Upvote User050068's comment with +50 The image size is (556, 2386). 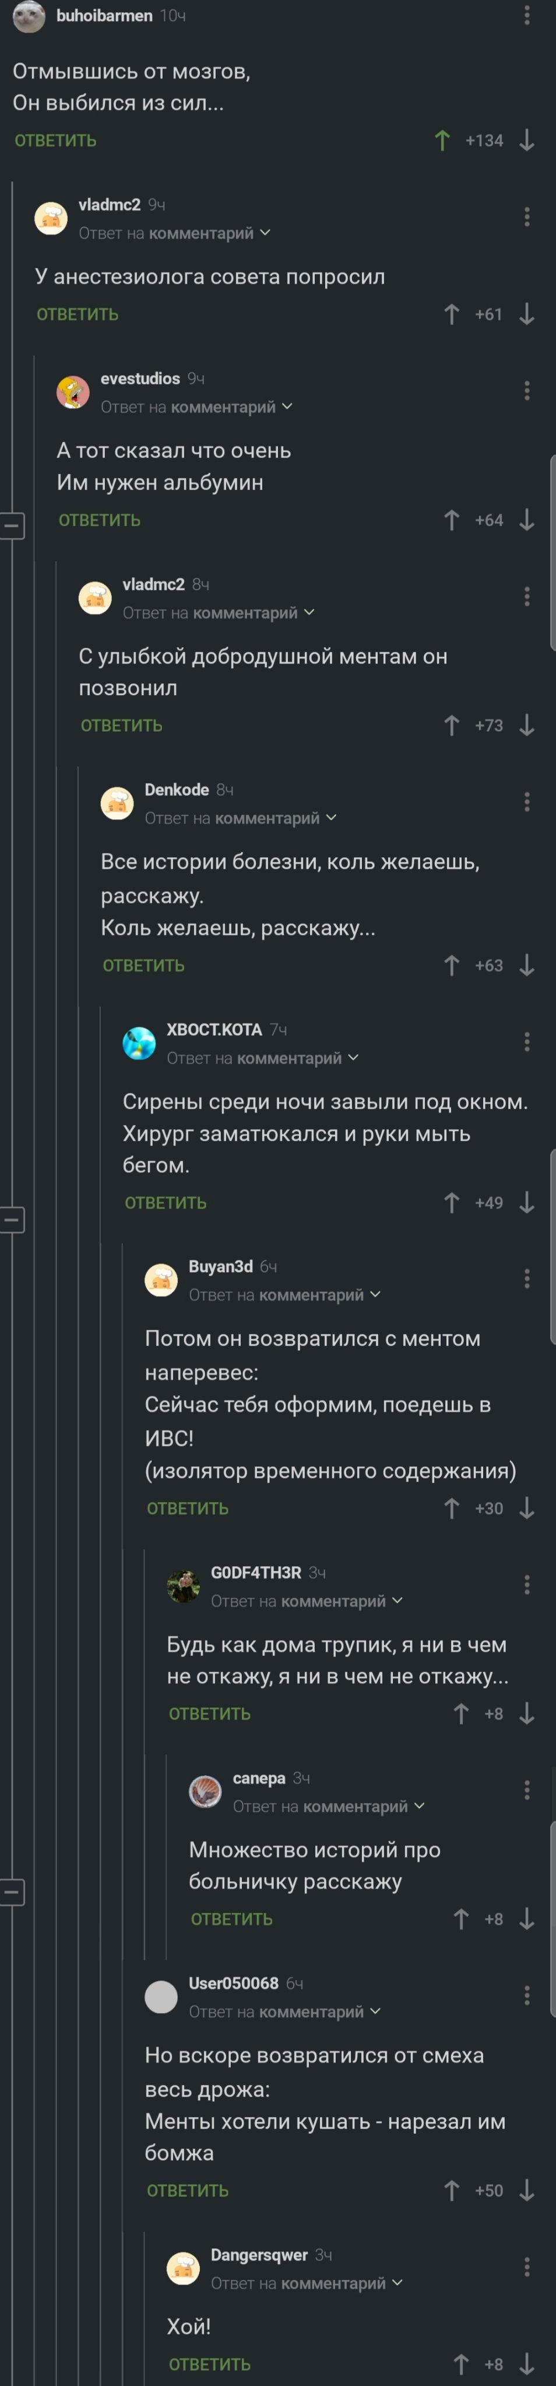(452, 2191)
